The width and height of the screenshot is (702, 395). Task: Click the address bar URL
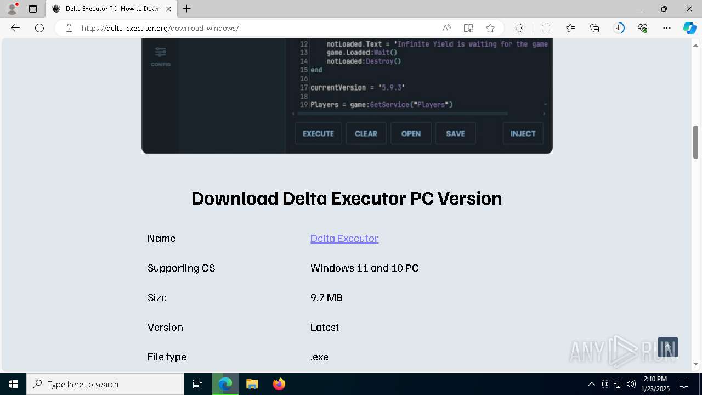point(160,28)
